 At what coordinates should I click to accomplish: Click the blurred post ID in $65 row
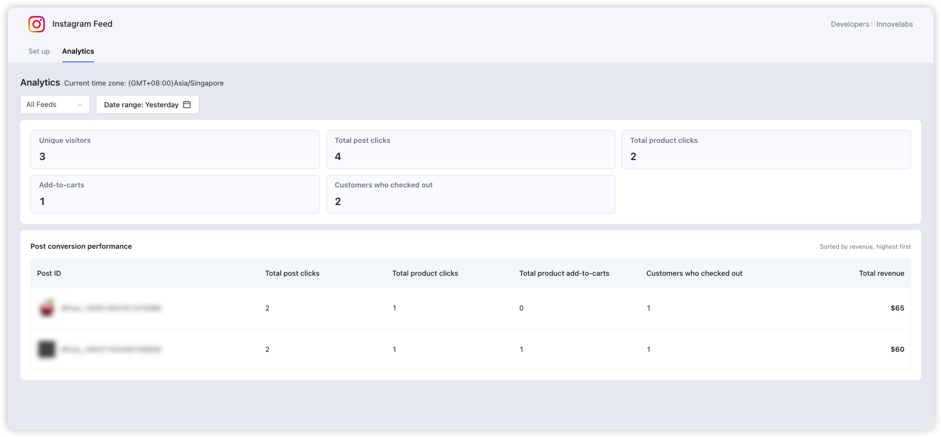click(111, 308)
